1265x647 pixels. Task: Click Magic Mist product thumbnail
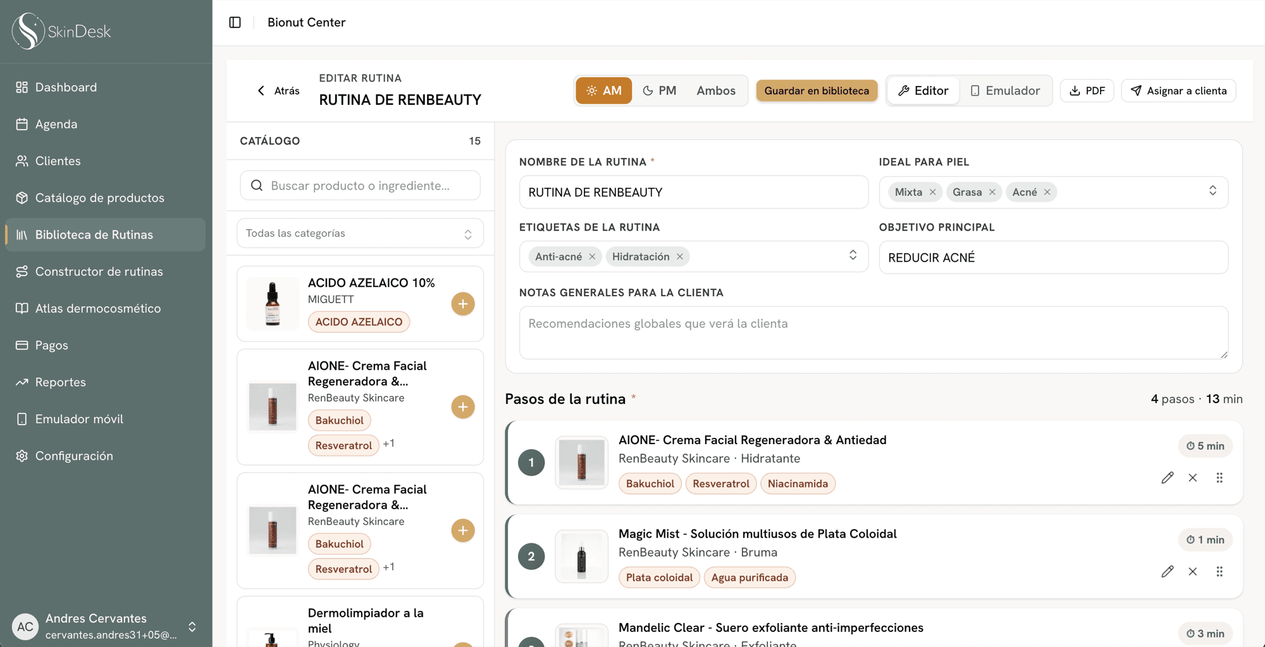[581, 557]
